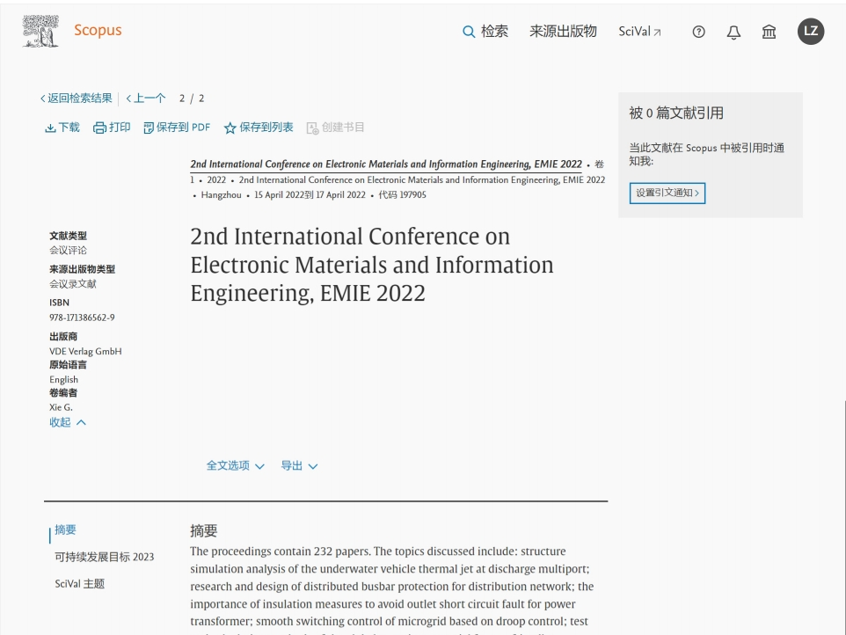Open the LZ user avatar menu

(x=810, y=32)
